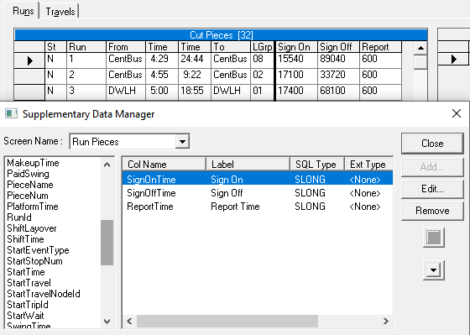470x335 pixels.
Task: Click the Sign On cell 17100
Action: click(x=296, y=76)
